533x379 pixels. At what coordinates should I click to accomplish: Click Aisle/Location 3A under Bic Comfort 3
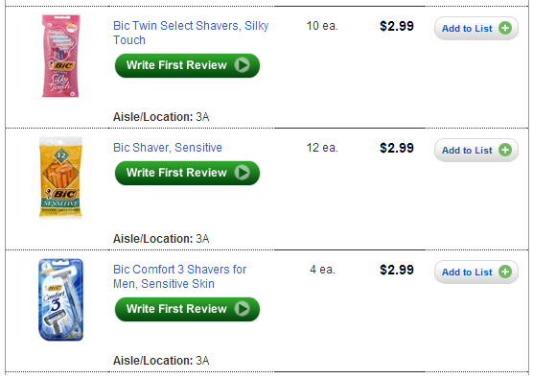tap(161, 360)
